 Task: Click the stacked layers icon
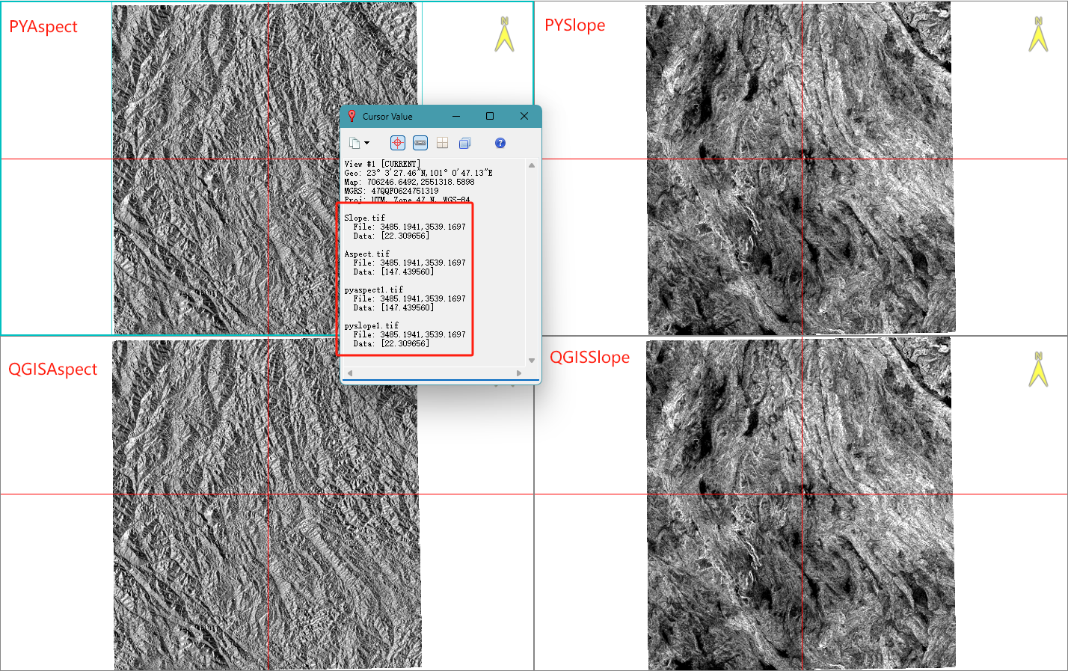coord(465,143)
